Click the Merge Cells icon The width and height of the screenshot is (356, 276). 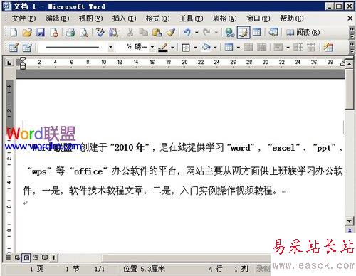pyautogui.click(x=248, y=48)
